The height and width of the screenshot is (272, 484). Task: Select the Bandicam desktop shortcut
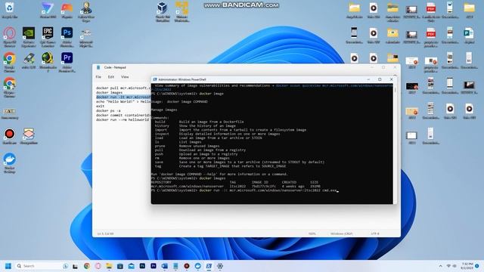pyautogui.click(x=10, y=136)
